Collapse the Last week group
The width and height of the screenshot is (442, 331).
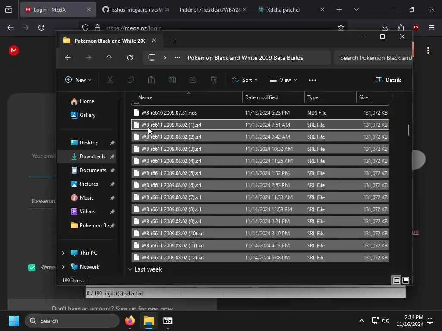pyautogui.click(x=130, y=269)
